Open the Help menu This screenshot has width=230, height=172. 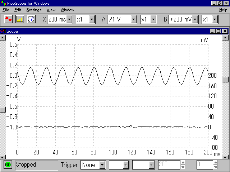click(x=223, y=10)
